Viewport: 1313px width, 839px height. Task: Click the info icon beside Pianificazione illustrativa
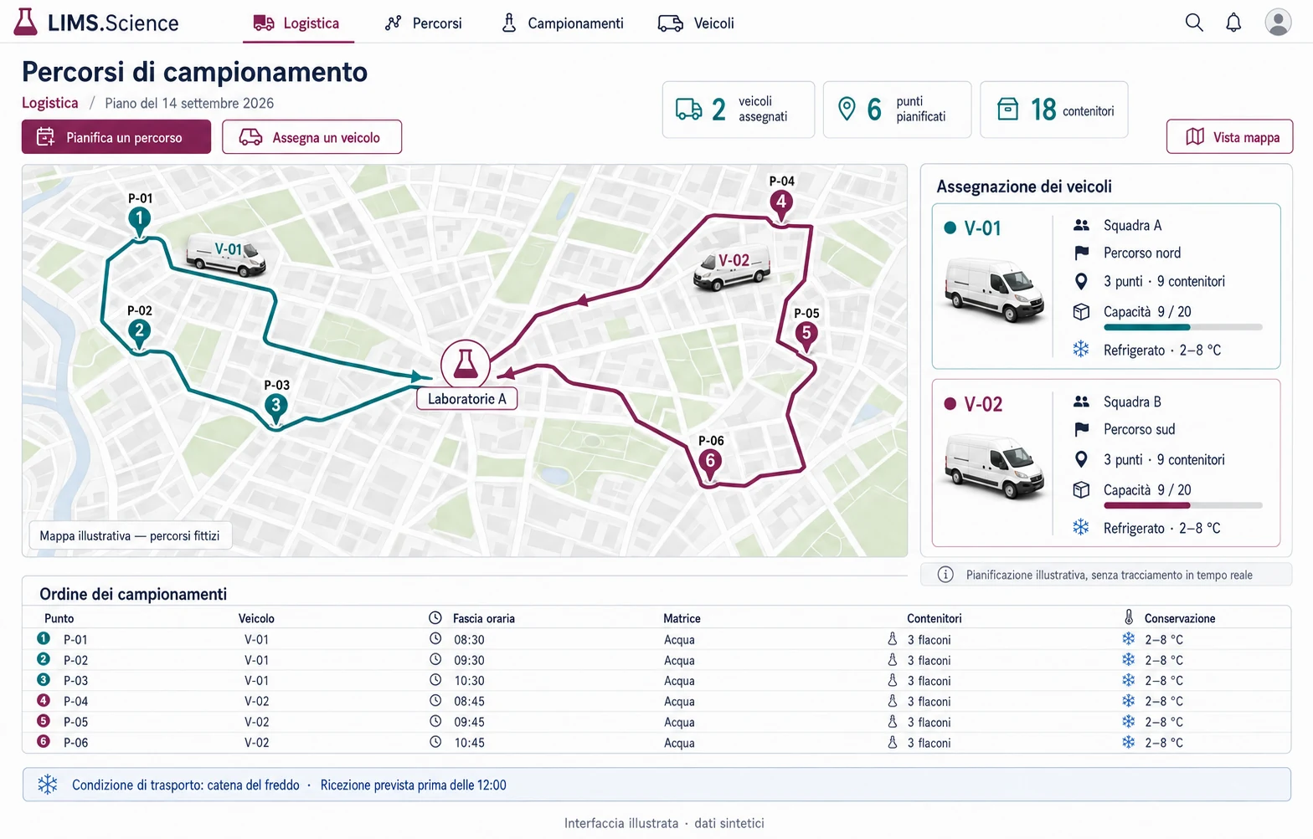pos(945,575)
